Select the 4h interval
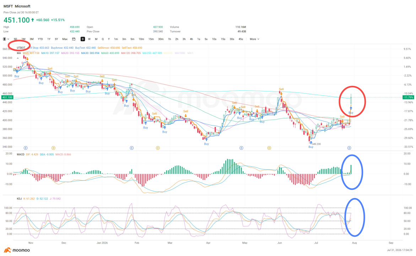 pyautogui.click(x=191, y=39)
